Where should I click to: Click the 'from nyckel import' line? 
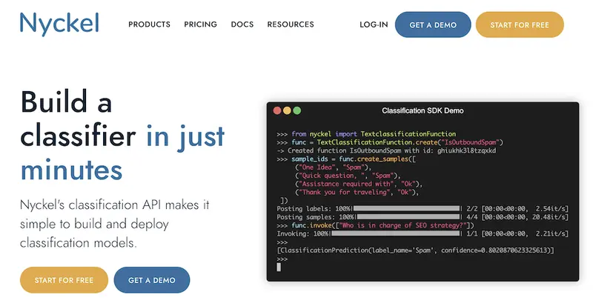pos(366,134)
